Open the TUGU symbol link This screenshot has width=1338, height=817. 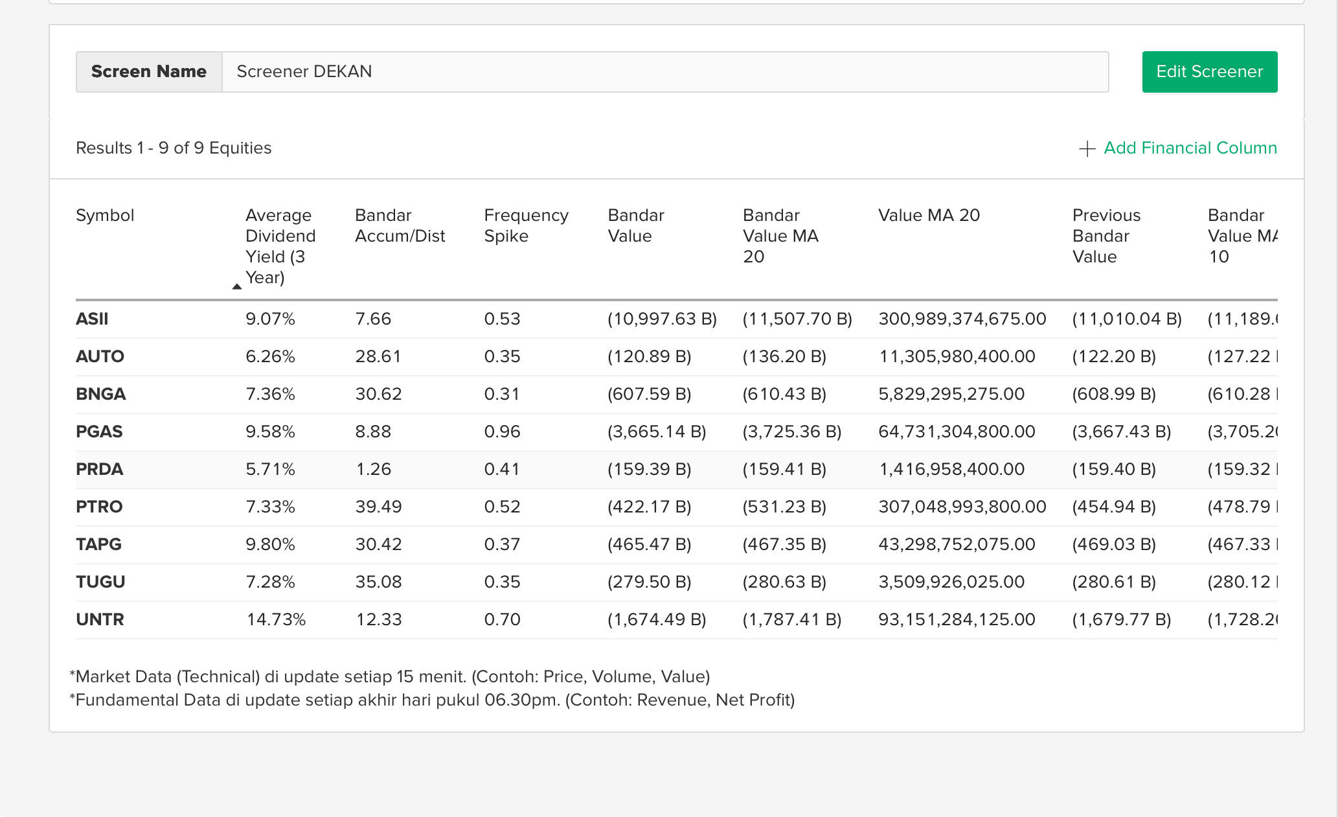click(100, 582)
